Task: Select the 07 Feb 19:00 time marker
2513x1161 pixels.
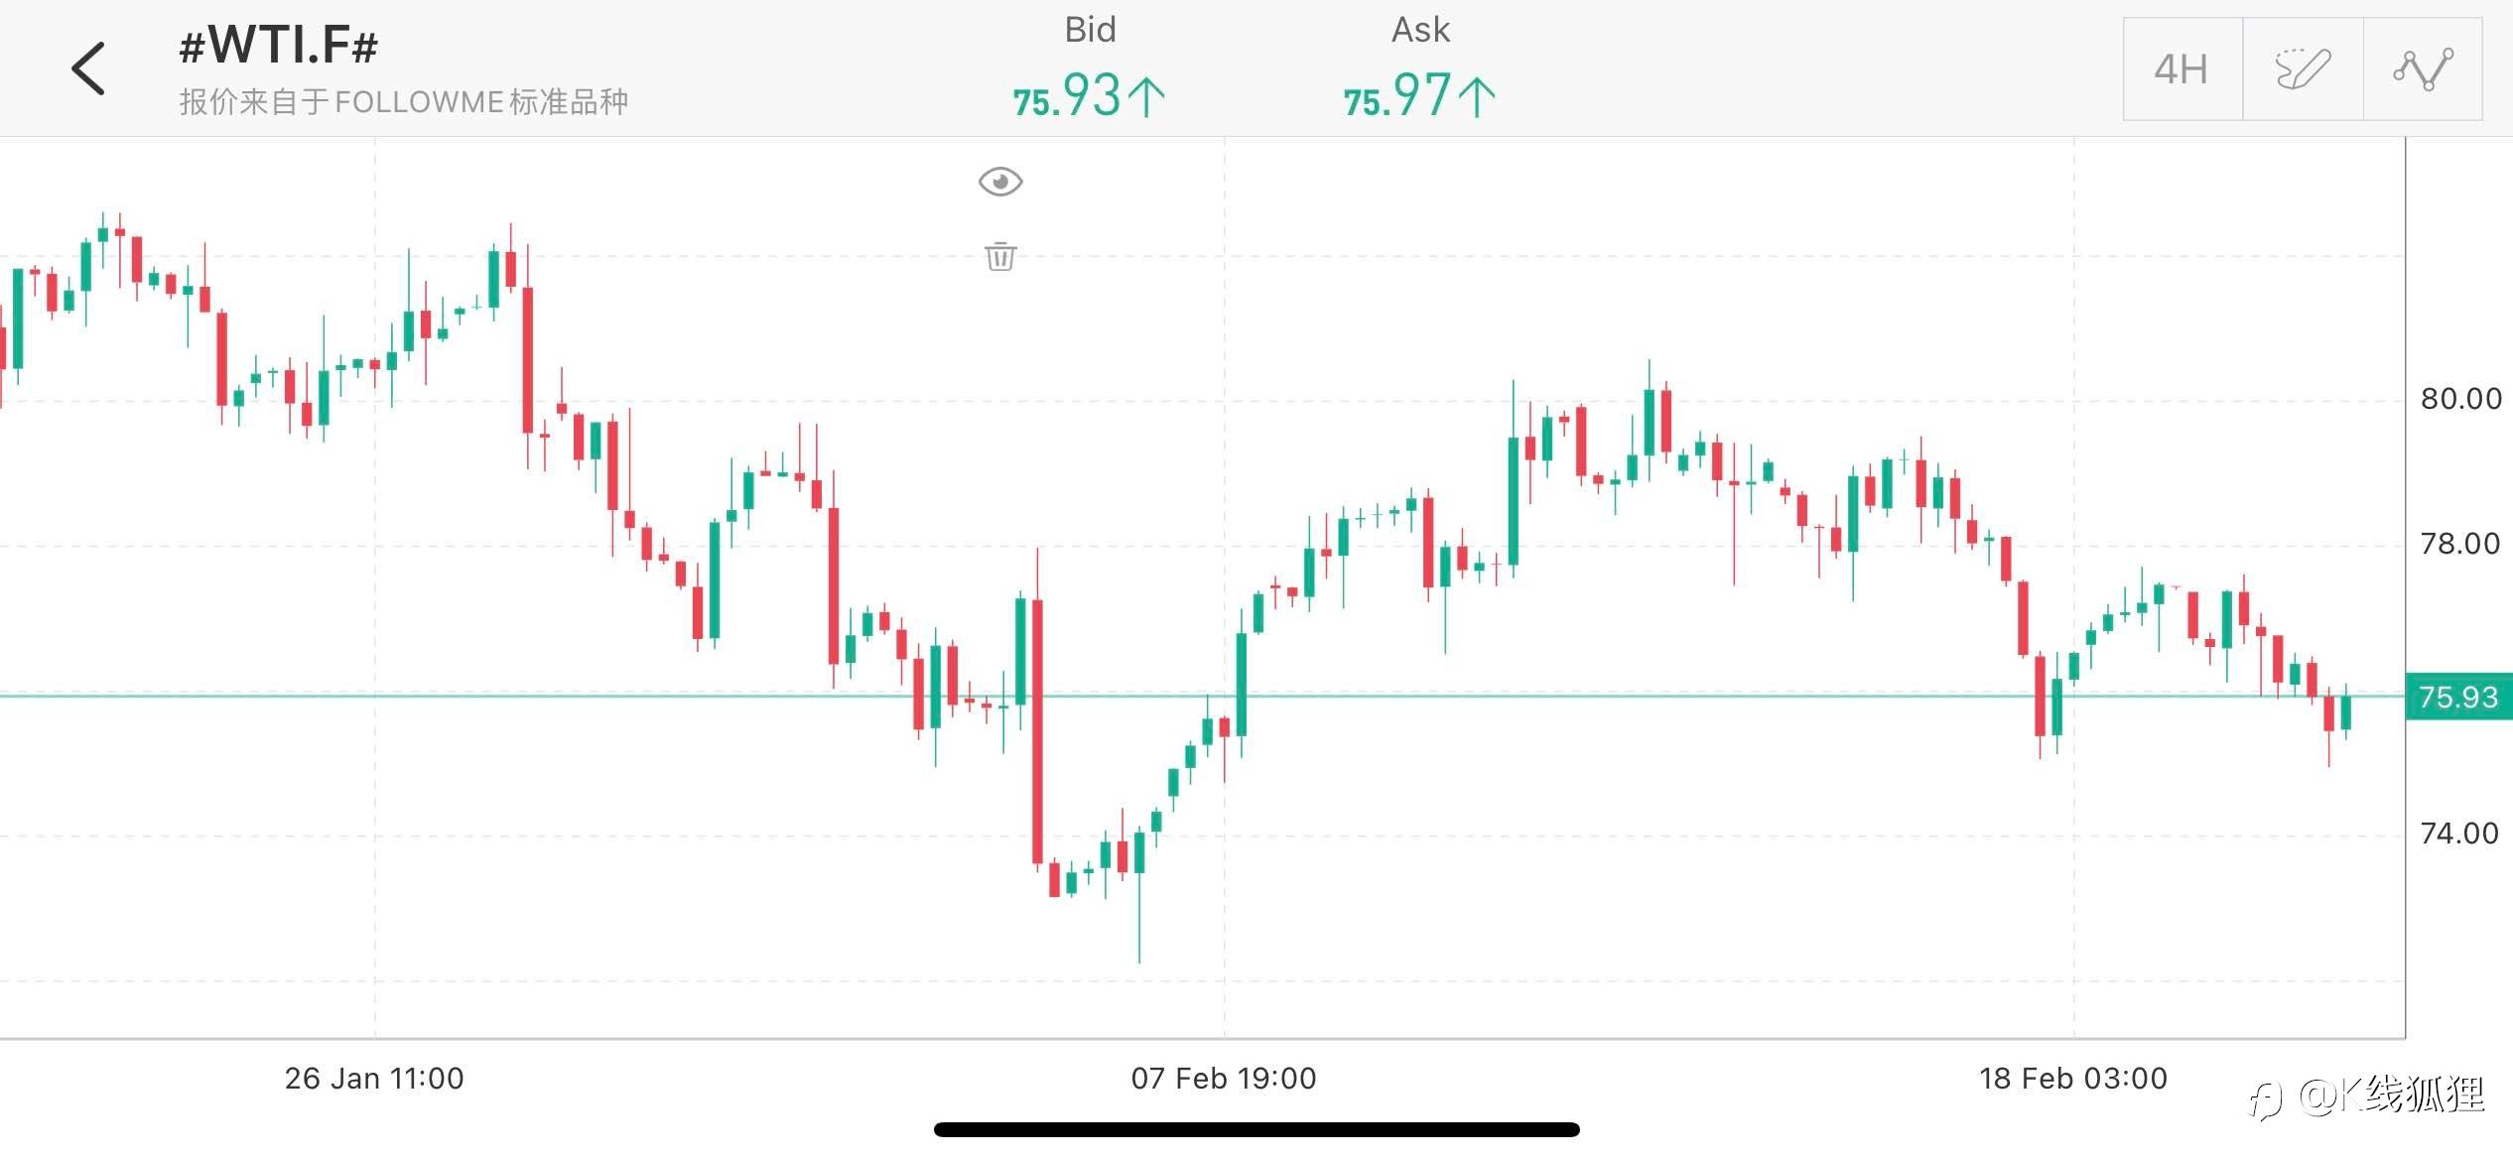Action: (1223, 1078)
